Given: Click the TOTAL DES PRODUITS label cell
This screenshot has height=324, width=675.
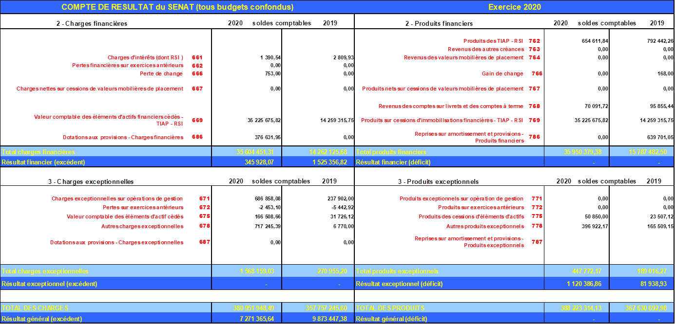Looking at the screenshot, I should click(449, 308).
